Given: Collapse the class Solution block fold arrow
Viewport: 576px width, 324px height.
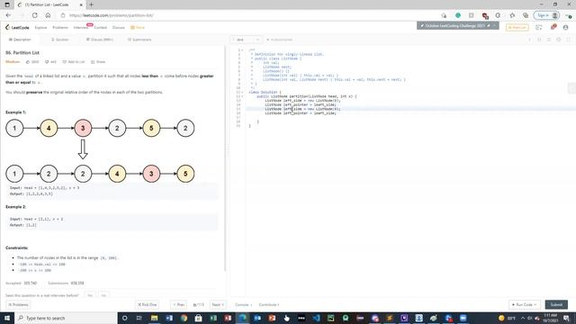Looking at the screenshot, I should (x=243, y=92).
